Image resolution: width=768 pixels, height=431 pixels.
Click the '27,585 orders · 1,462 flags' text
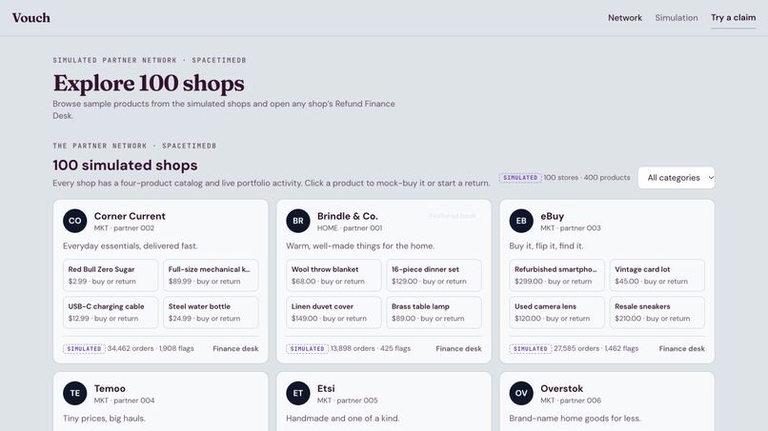[596, 348]
